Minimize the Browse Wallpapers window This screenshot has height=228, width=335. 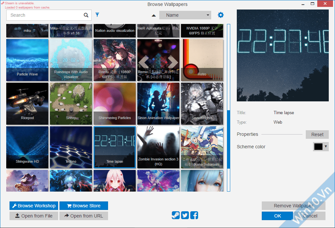303,4
